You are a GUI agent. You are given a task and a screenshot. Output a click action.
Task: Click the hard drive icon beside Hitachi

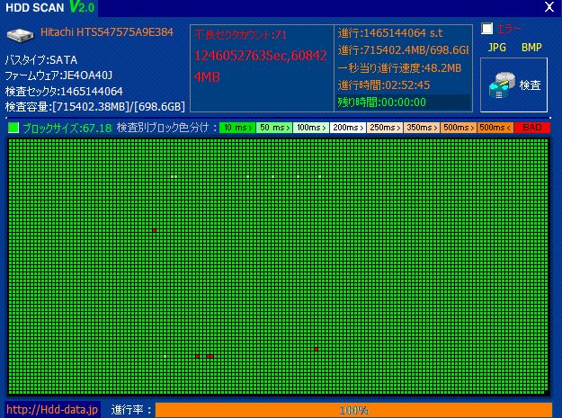(20, 35)
